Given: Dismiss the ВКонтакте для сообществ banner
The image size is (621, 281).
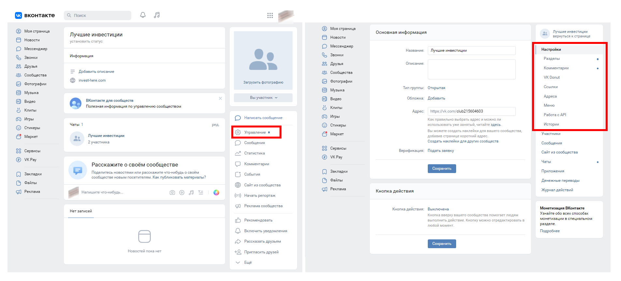Looking at the screenshot, I should [x=220, y=98].
